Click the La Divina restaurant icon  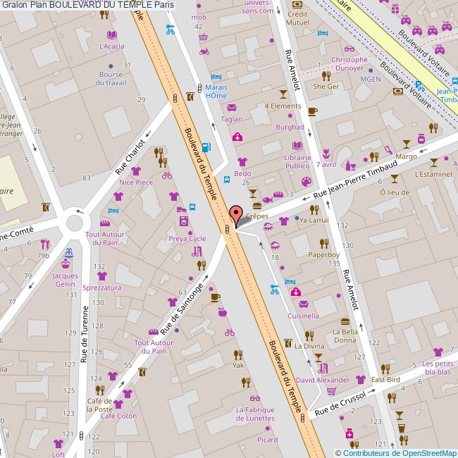(309, 335)
